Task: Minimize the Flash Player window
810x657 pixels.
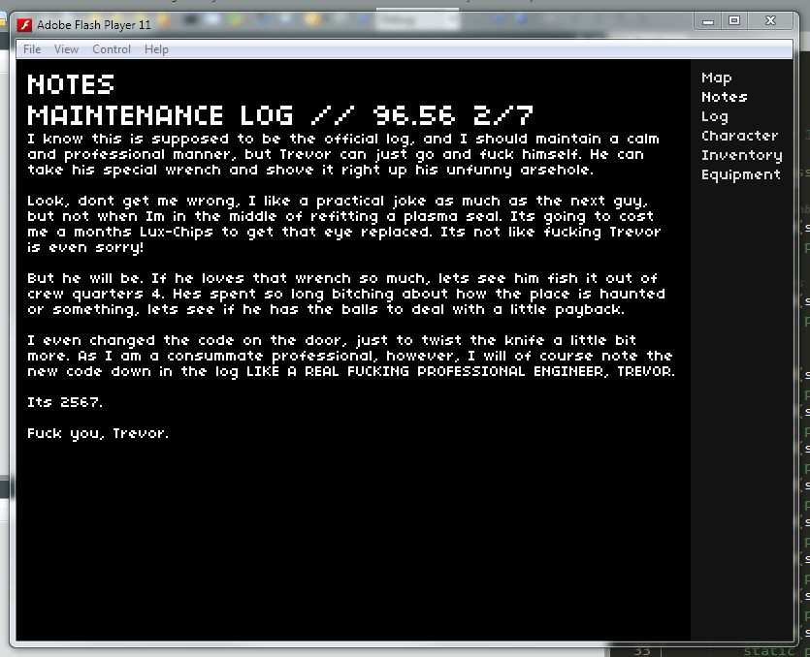Action: pos(709,21)
